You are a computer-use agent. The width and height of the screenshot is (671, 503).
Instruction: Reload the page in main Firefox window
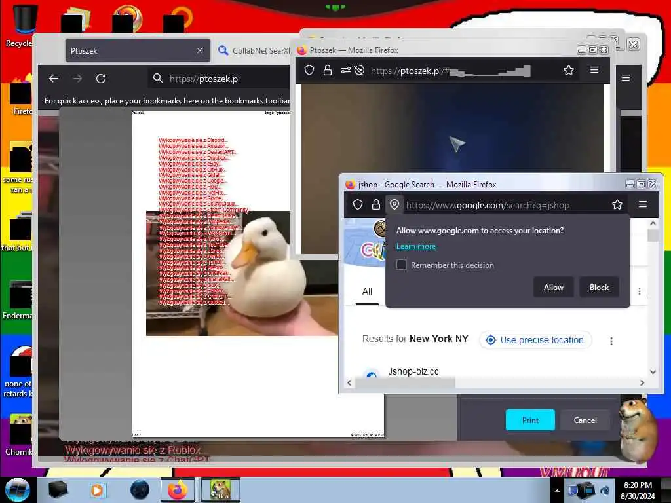point(101,79)
